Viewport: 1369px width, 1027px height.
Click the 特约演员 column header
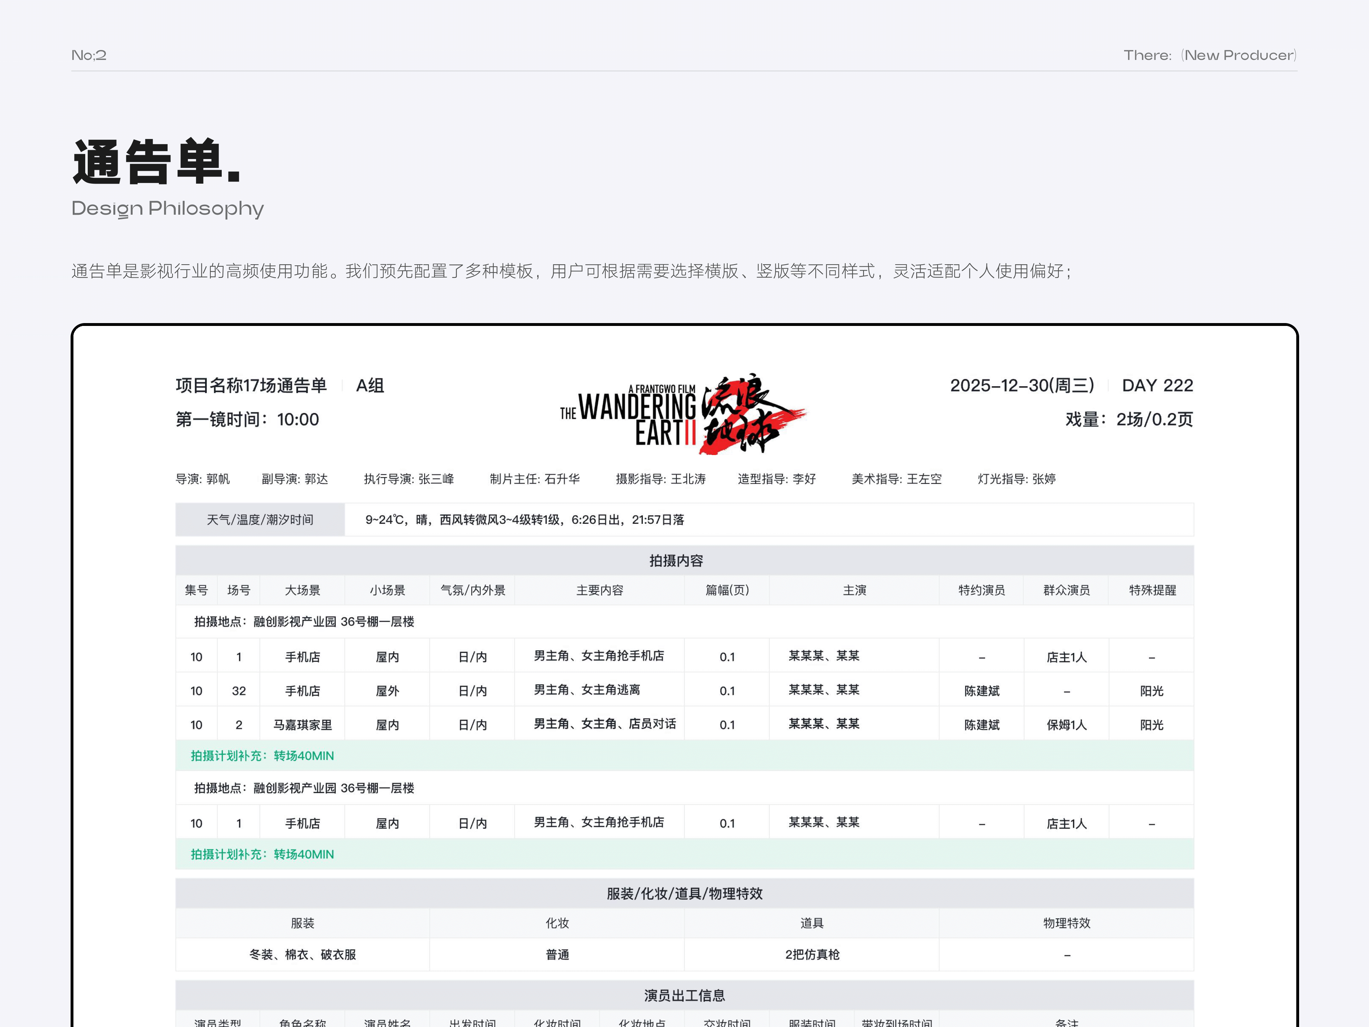[981, 591]
